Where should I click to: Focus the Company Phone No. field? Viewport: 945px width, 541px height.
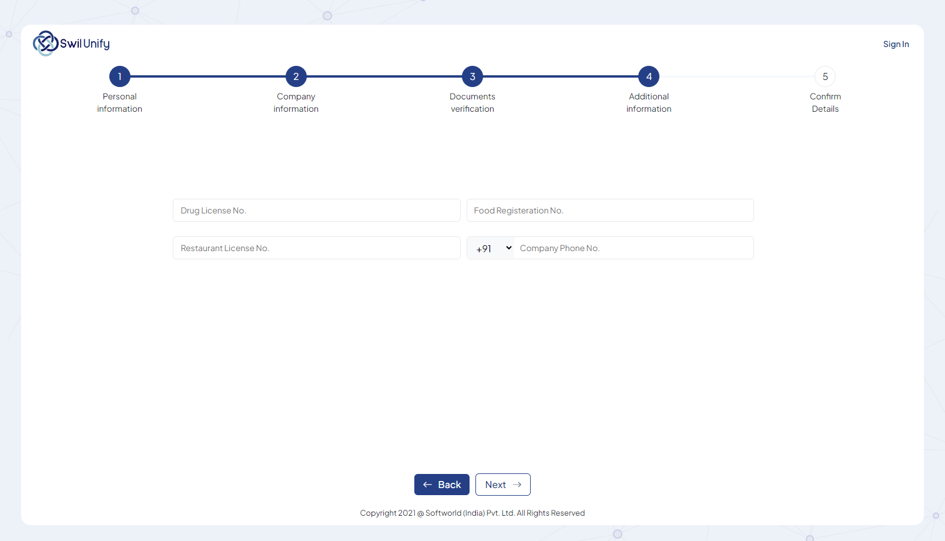pyautogui.click(x=632, y=248)
